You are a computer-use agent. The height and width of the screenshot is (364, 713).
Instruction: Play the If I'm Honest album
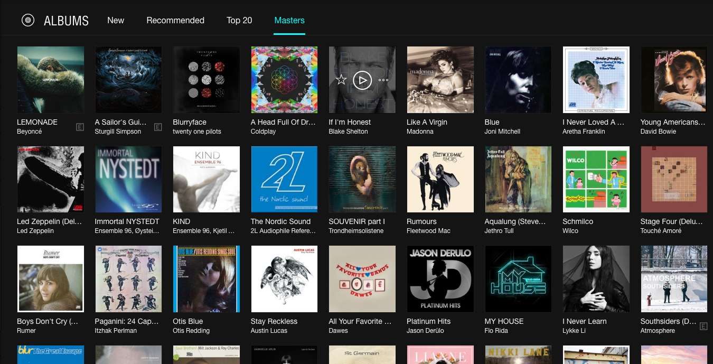[x=362, y=80]
